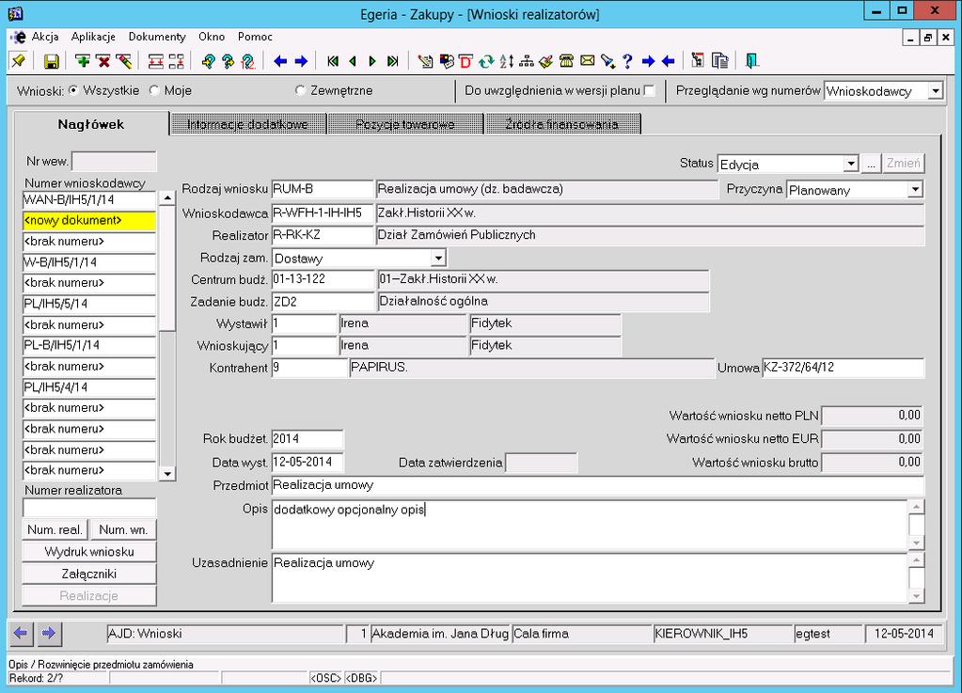Open the Aplikacje menu

click(x=93, y=37)
